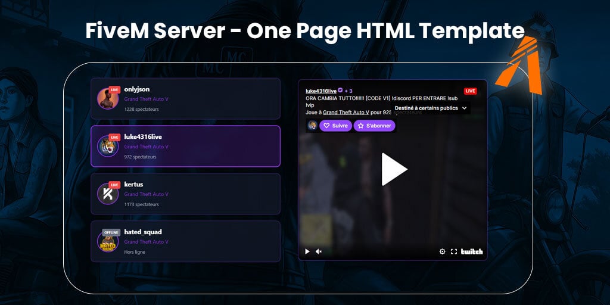Click Grand Theft Auto V under onlyjson
This screenshot has height=305, width=610.
coord(147,99)
